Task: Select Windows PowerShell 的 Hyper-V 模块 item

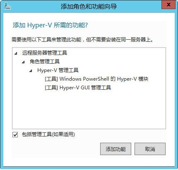Action: [x=96, y=79]
